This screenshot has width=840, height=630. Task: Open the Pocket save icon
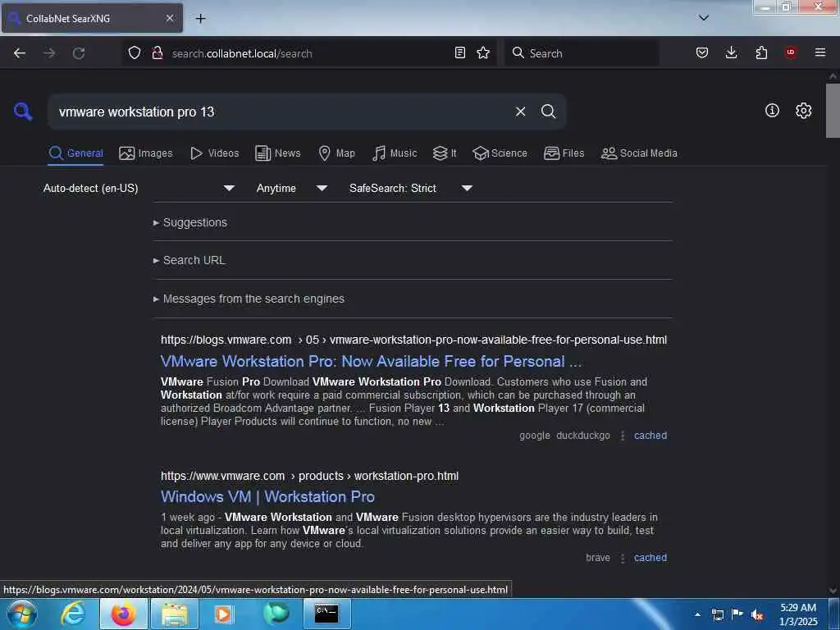(x=702, y=52)
